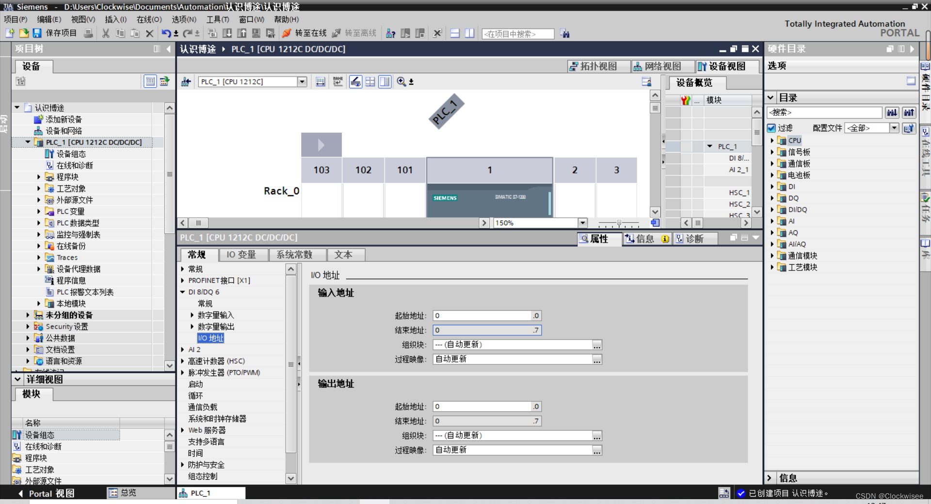Toggle show page breaks icon in device toolbar
Screen dimensions: 931x504
coord(370,81)
